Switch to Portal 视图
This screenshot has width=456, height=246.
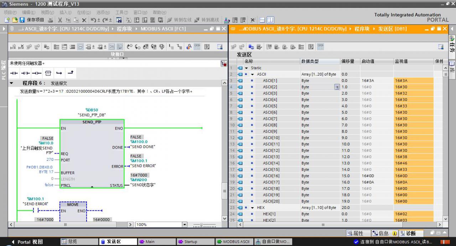pyautogui.click(x=27, y=241)
